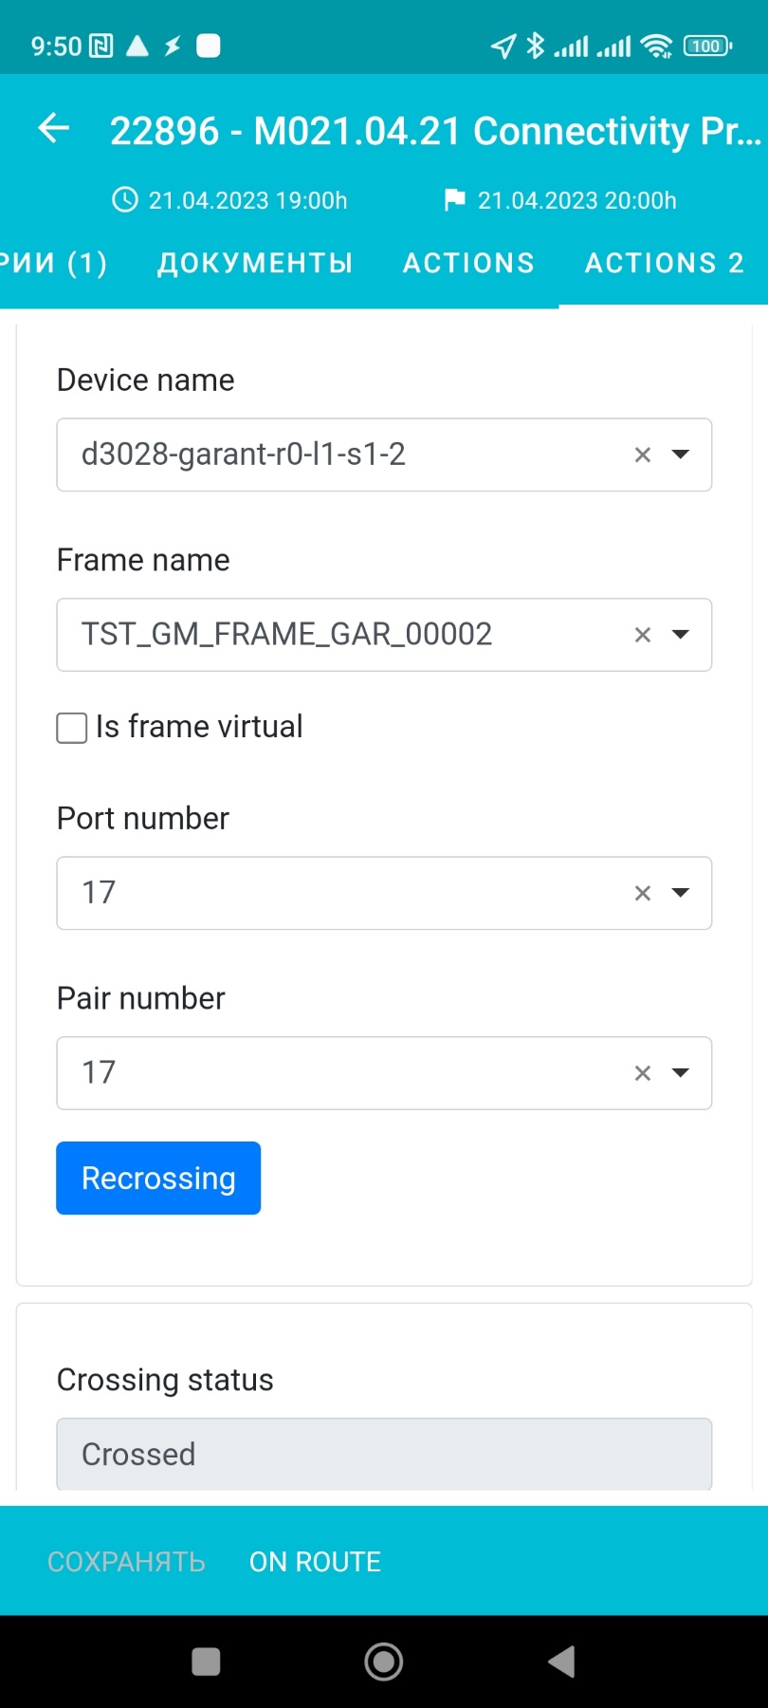Screen dimensions: 768x1708
Task: Expand the Frame name dropdown arrow
Action: point(680,634)
